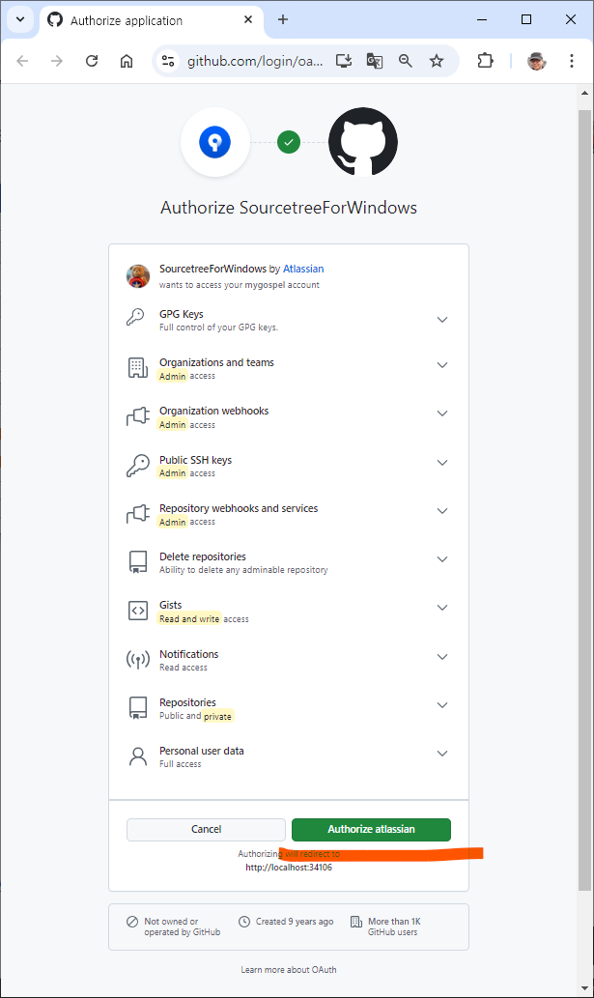Screen dimensions: 594x998
Task: Open Learn more about OAuth link
Action: 289,970
